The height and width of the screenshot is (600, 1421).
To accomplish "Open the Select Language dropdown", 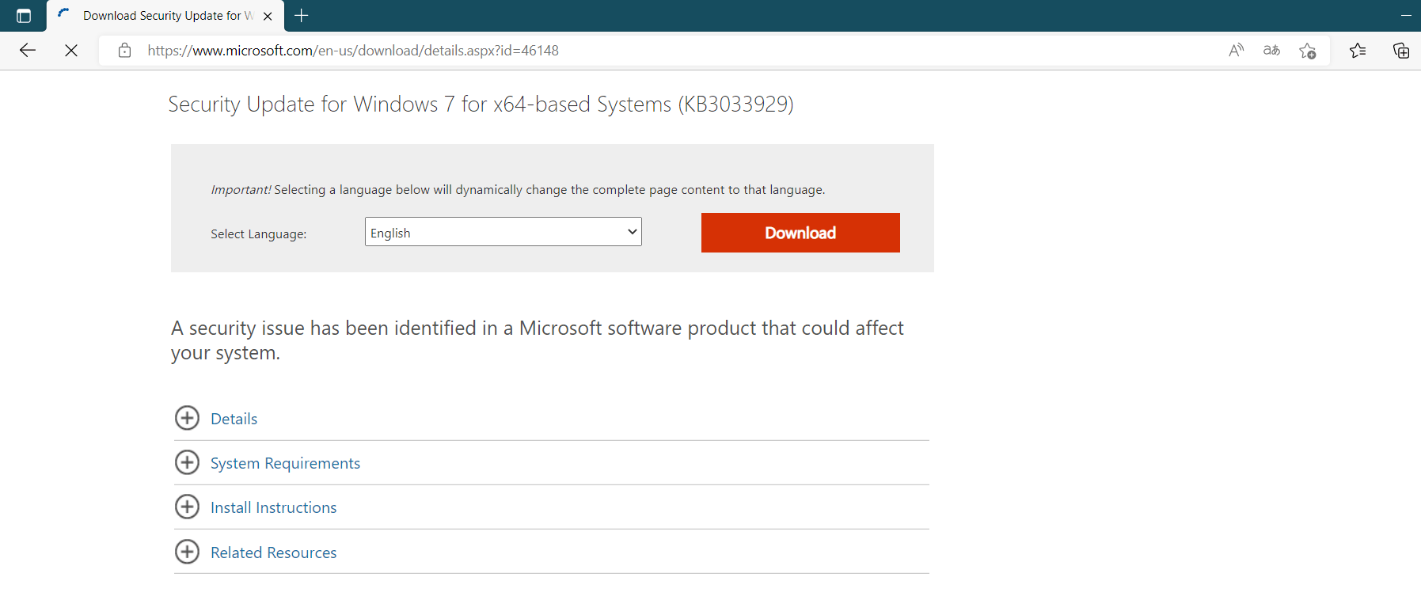I will point(503,232).
